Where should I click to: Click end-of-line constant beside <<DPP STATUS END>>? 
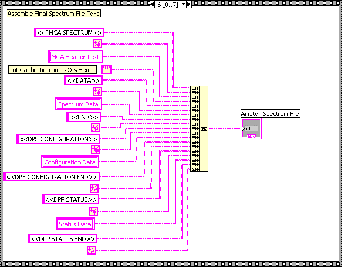(x=91, y=250)
